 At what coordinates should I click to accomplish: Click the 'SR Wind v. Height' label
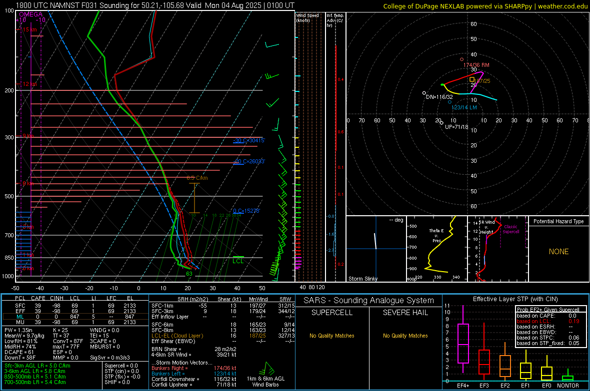click(486, 227)
